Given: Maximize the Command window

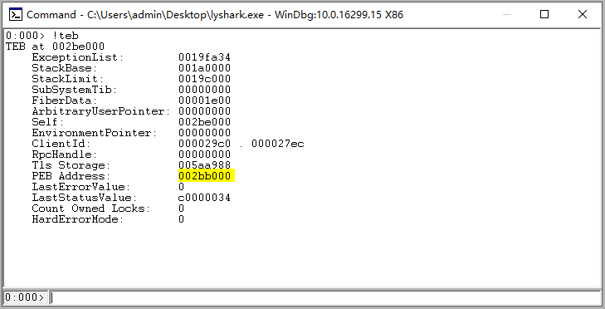Looking at the screenshot, I should click(544, 15).
